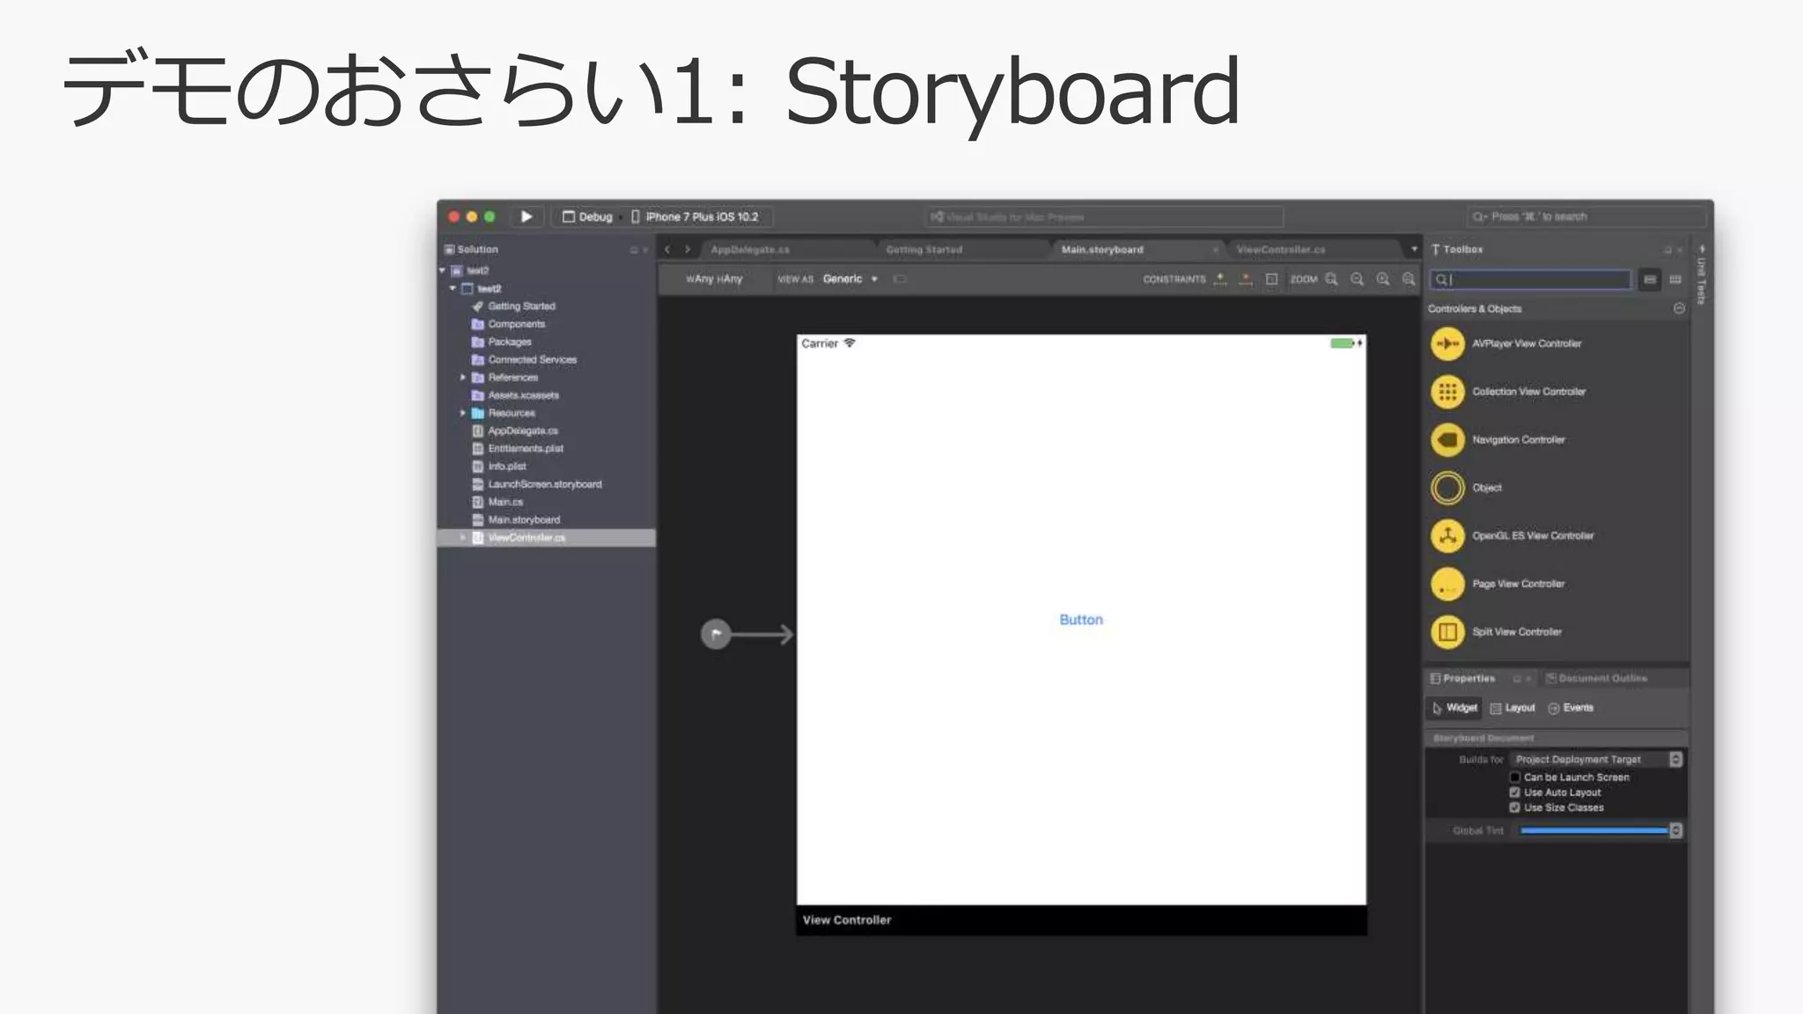Open the Layout properties tab

(x=1512, y=708)
